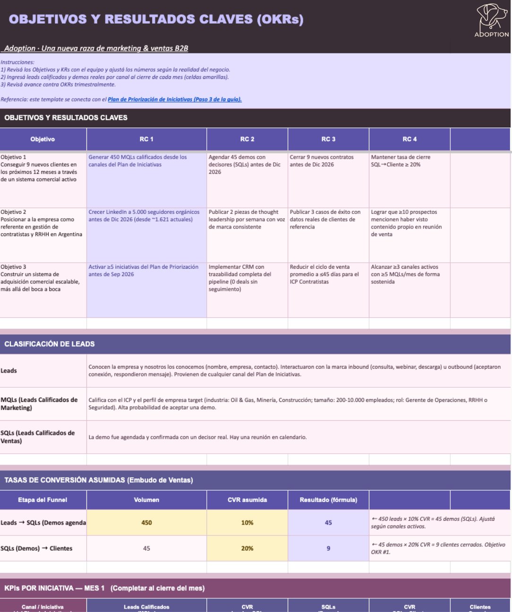
Task: Click the "SQLs (Leads Calificados de Ventas)" label
Action: pyautogui.click(x=43, y=437)
